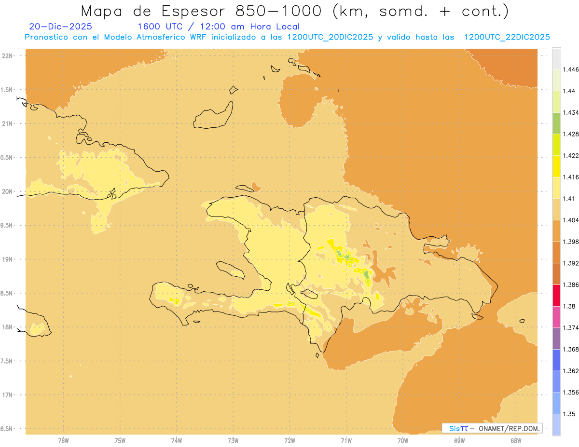This screenshot has width=579, height=447.
Task: Click legend value "1.356"
Action: click(570, 393)
